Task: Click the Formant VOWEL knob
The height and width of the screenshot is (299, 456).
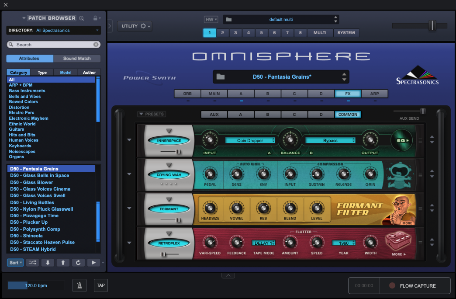Action: (x=236, y=208)
